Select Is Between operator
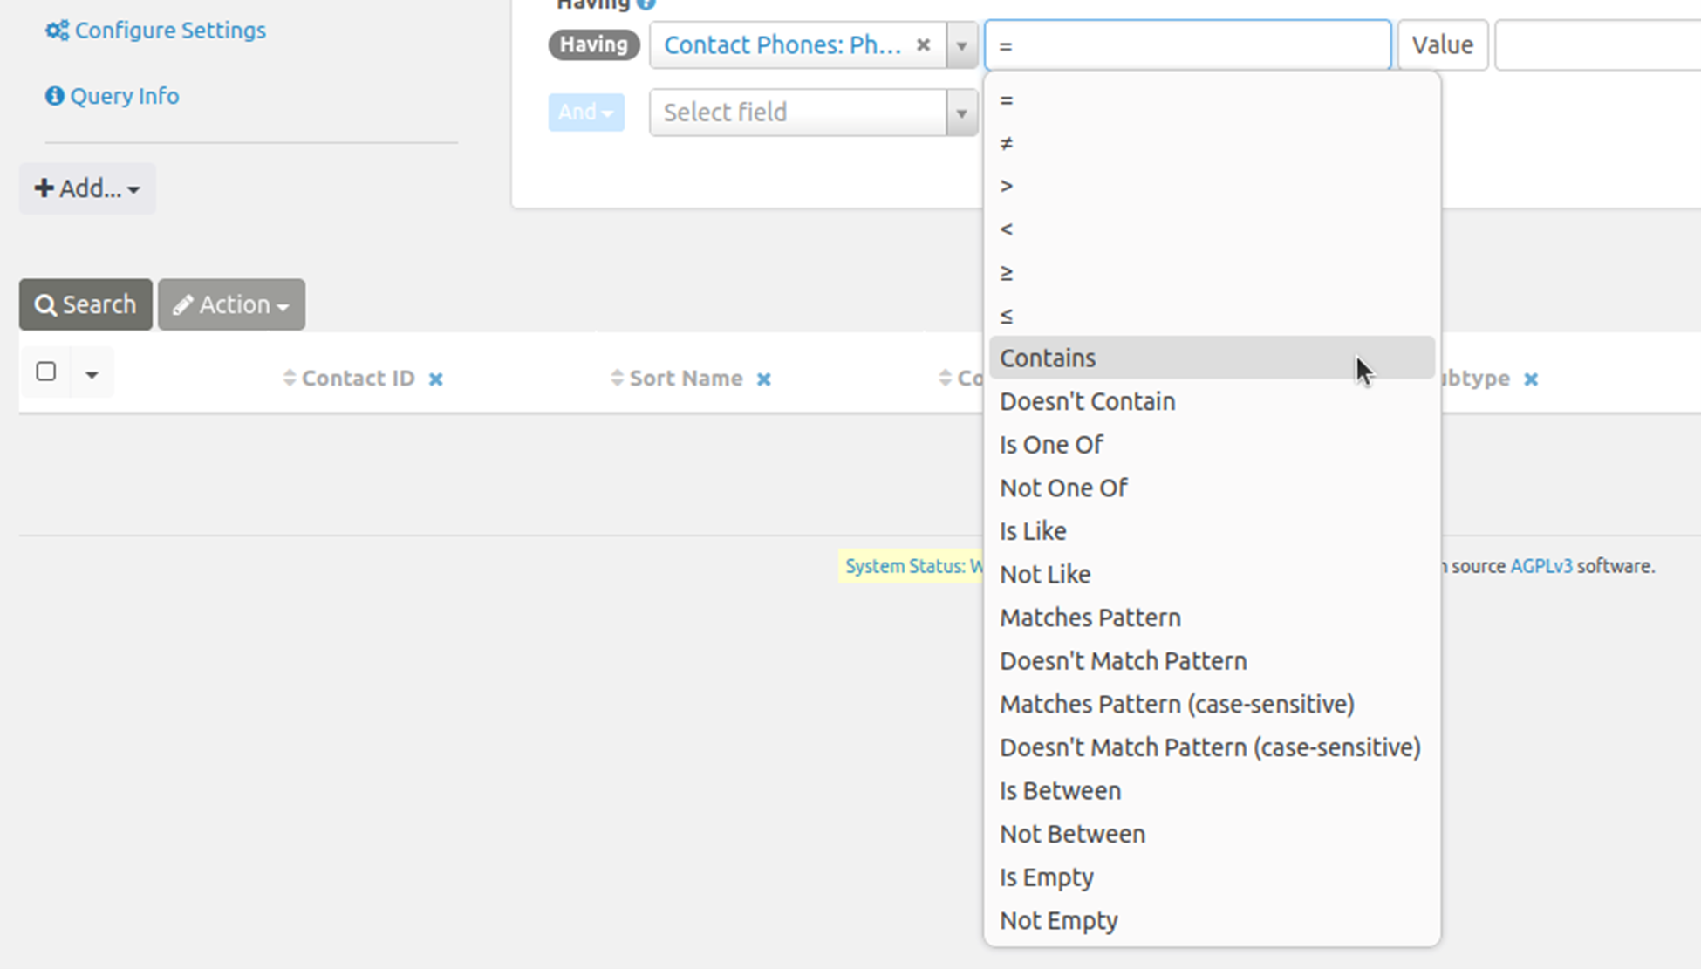 [1061, 791]
